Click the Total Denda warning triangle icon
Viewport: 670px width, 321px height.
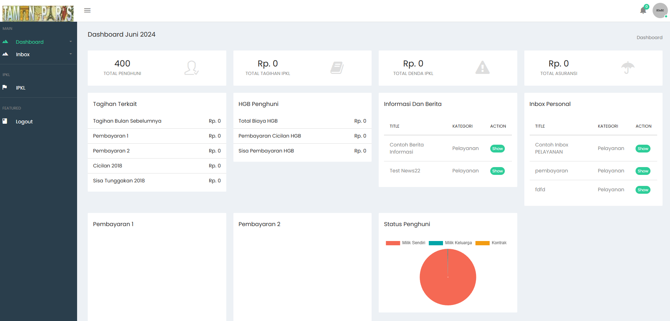coord(482,68)
